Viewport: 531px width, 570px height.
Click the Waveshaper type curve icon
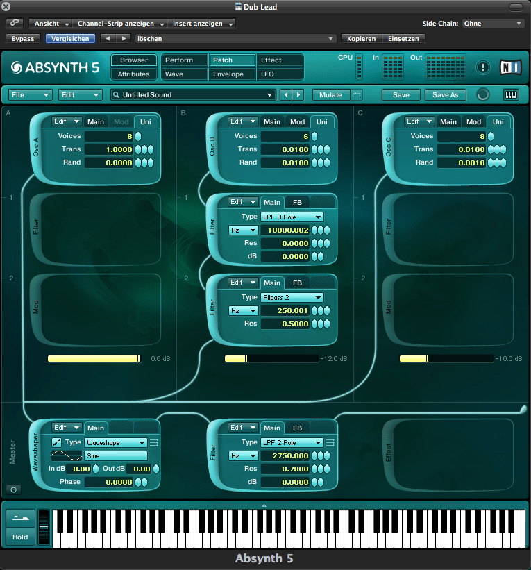click(56, 442)
